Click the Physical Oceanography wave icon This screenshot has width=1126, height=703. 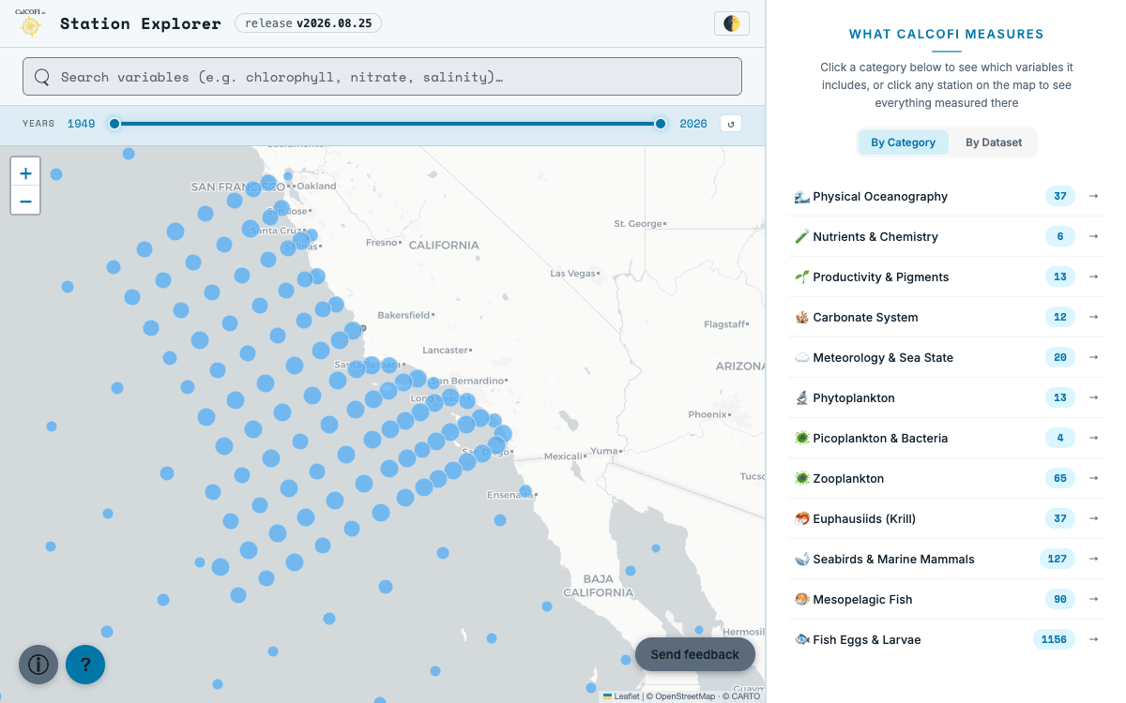[801, 197]
